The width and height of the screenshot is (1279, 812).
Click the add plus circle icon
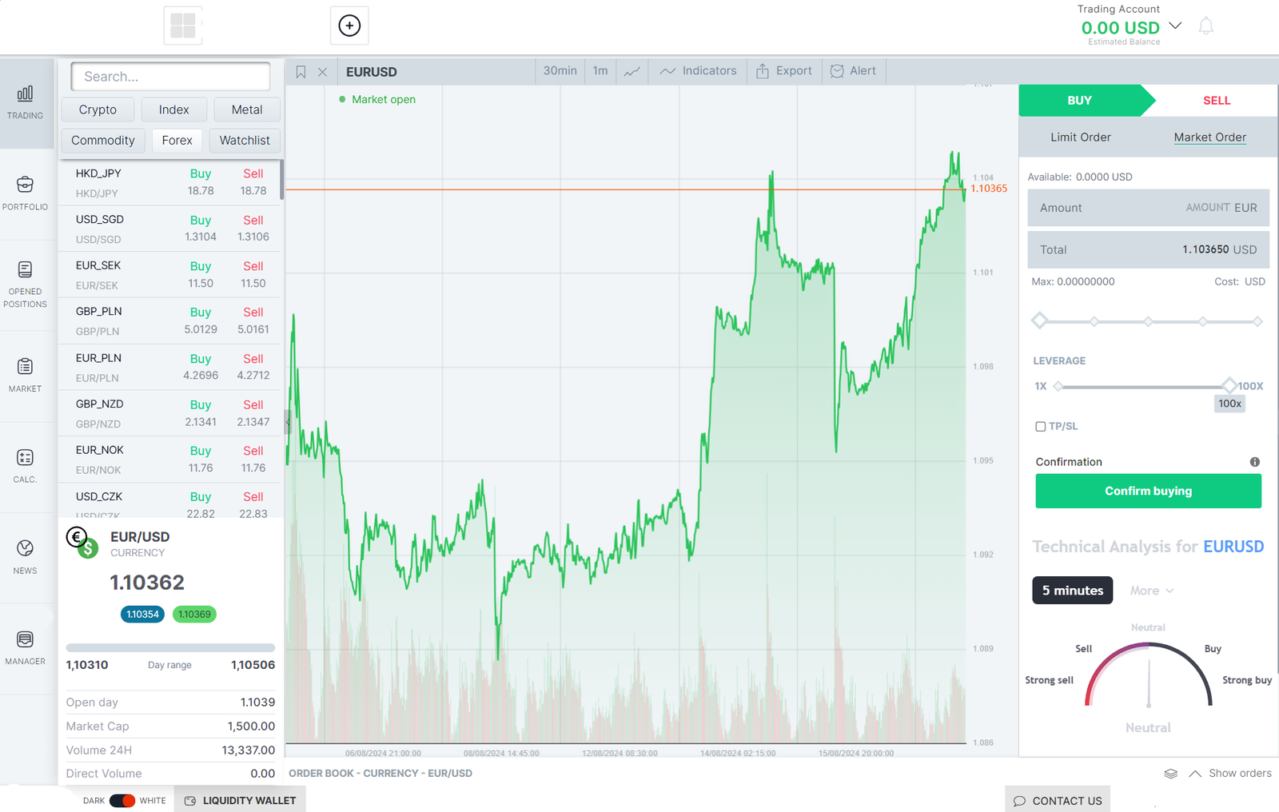349,26
